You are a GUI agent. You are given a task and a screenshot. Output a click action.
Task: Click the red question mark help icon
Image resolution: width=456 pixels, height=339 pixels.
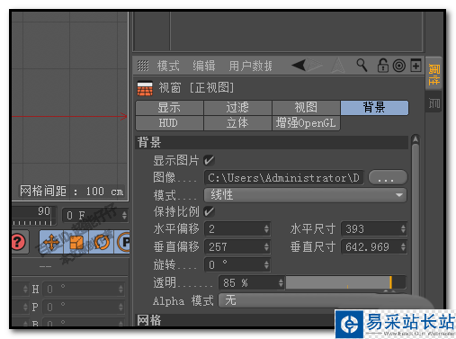click(19, 242)
